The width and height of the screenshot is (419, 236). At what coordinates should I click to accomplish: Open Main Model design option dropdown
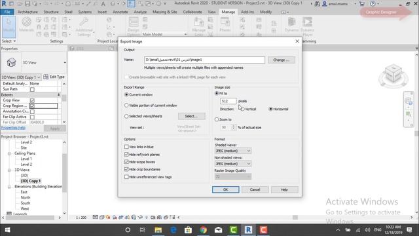tap(164, 34)
